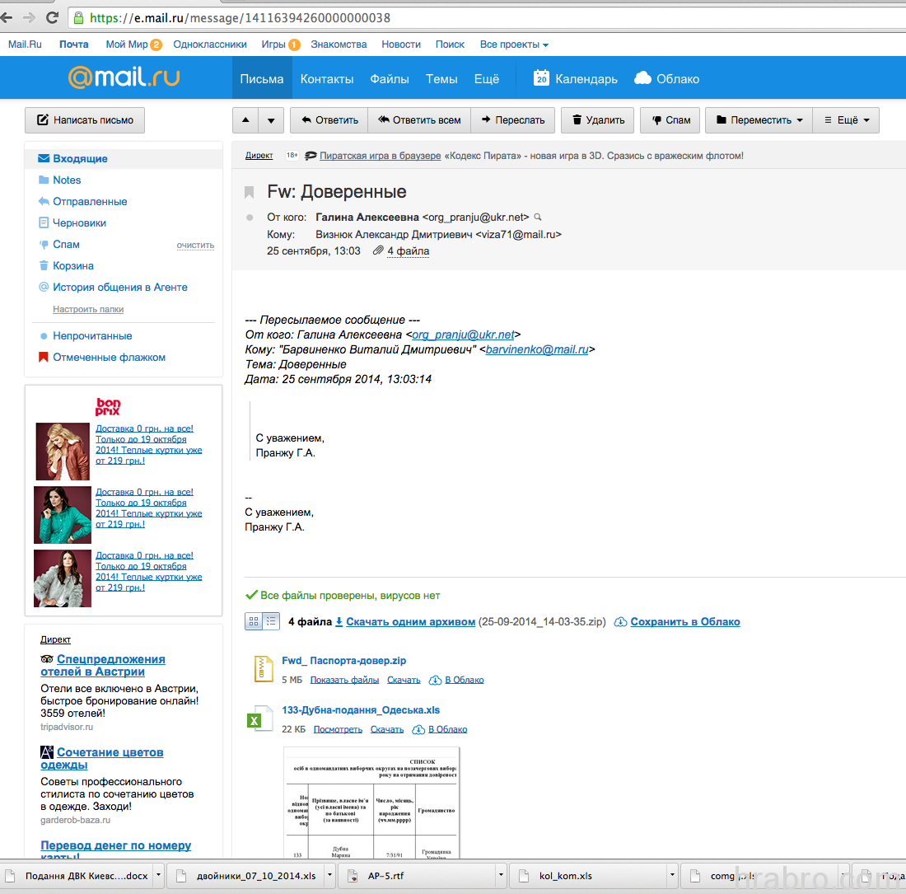This screenshot has height=894, width=906.
Task: Switch attachments to list view
Action: click(271, 622)
